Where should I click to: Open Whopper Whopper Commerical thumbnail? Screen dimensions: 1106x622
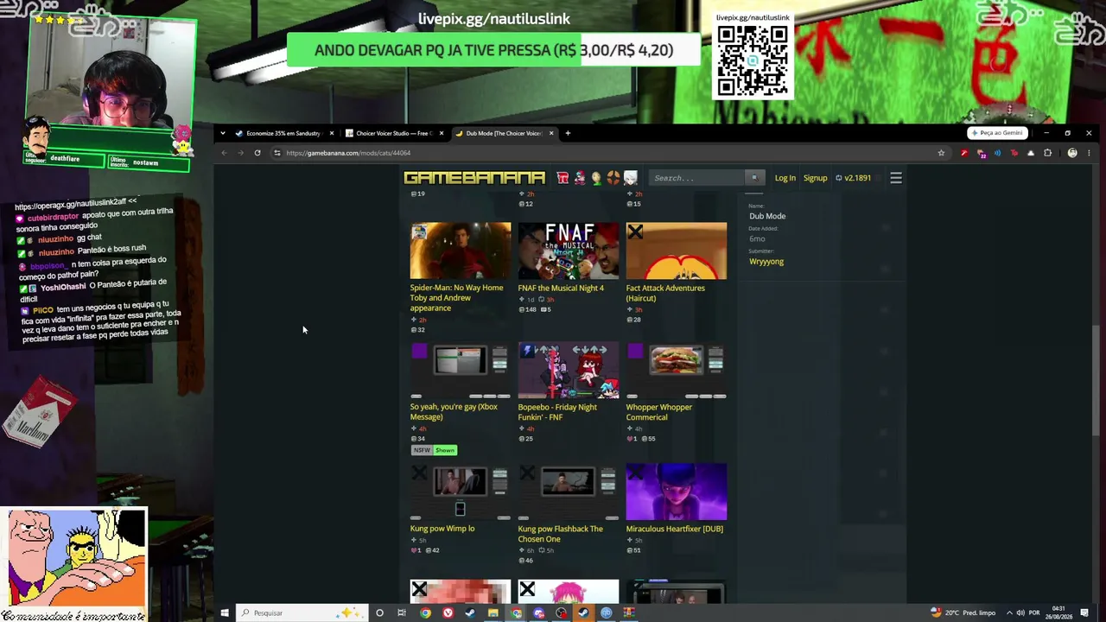pyautogui.click(x=677, y=371)
